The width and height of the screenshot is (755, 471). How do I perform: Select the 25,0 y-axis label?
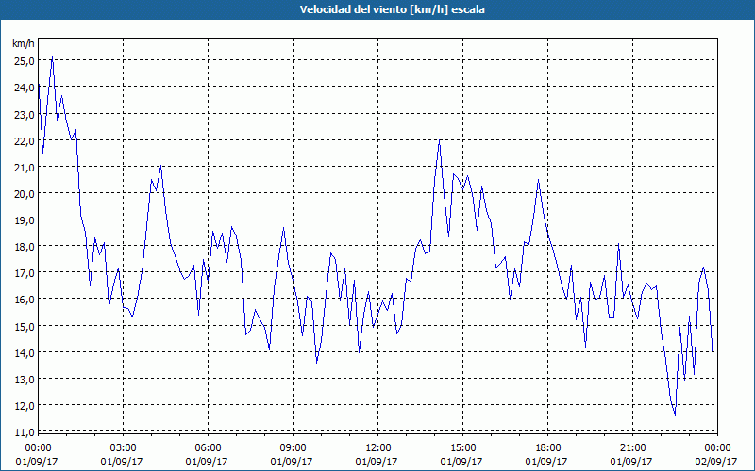click(x=25, y=61)
